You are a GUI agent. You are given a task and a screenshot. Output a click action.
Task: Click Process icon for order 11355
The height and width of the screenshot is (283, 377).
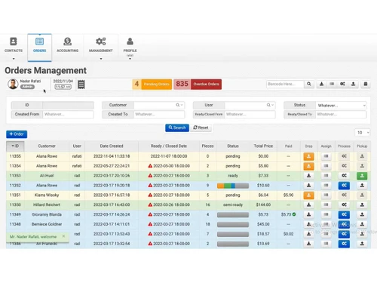coord(344,156)
